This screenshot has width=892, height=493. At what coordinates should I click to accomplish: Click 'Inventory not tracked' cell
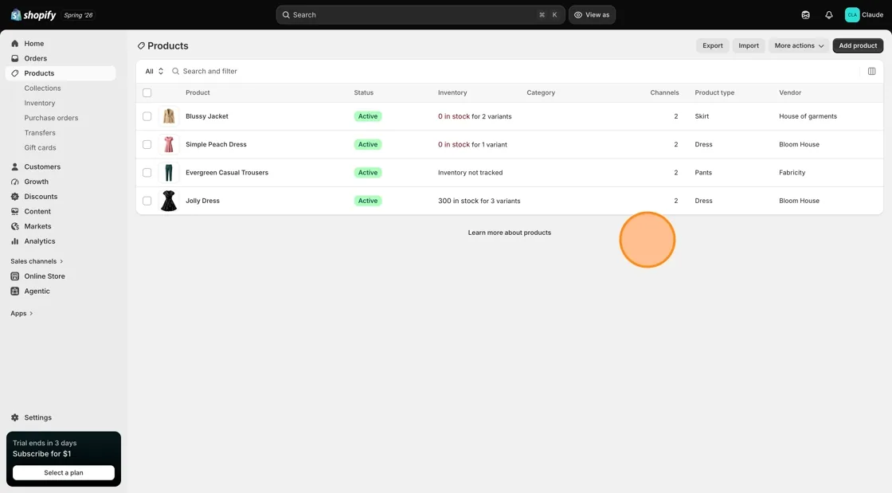point(470,172)
